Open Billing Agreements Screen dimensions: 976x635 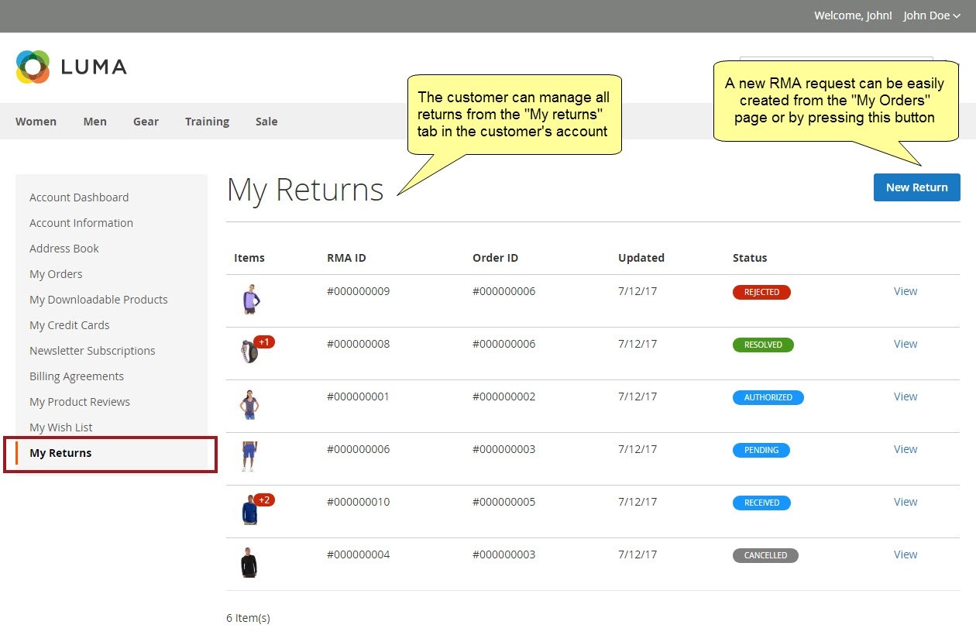tap(77, 376)
